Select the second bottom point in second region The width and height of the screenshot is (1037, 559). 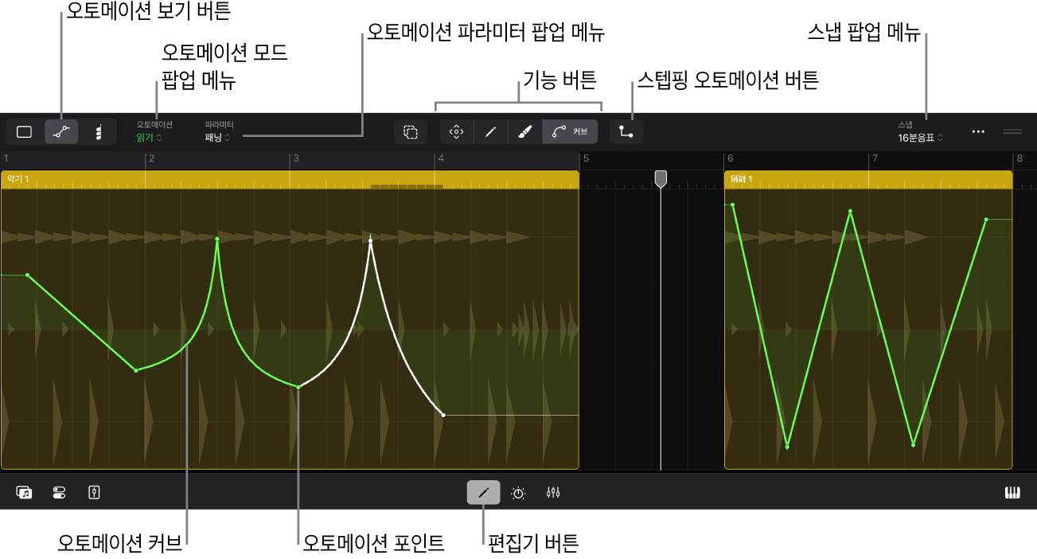click(x=913, y=444)
